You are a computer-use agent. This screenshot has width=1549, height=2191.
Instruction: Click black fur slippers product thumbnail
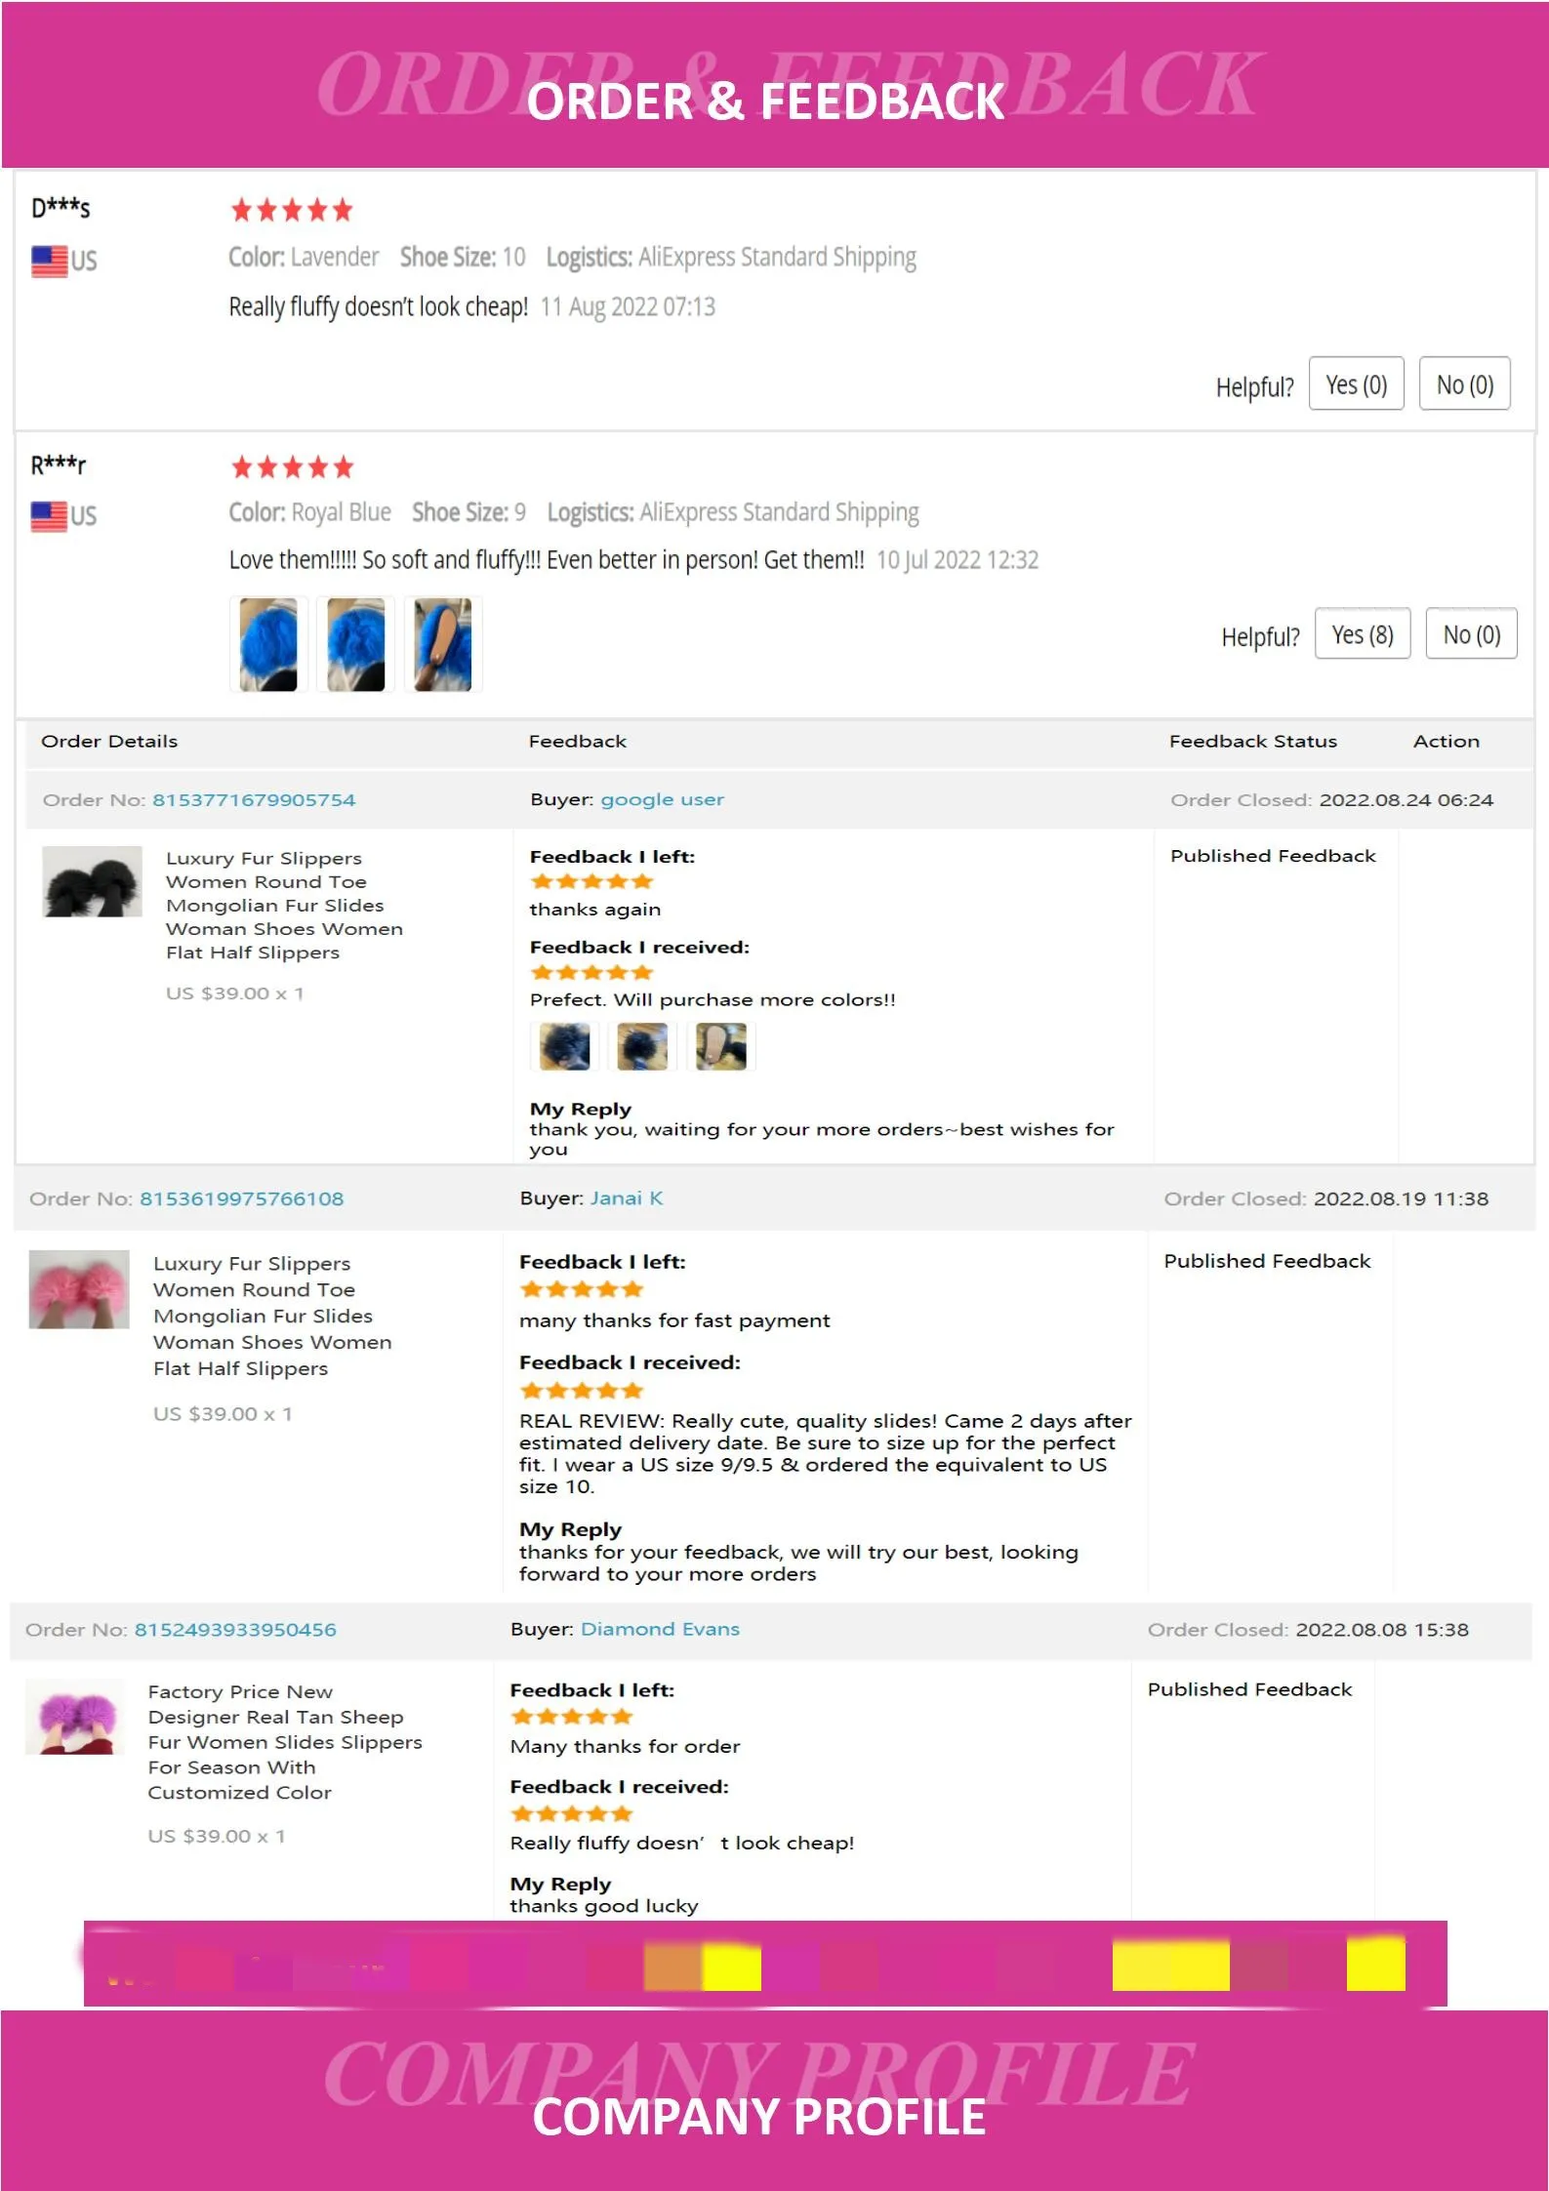pos(93,881)
